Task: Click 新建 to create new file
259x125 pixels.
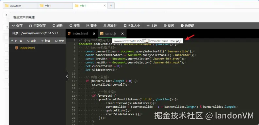Action: [46, 41]
